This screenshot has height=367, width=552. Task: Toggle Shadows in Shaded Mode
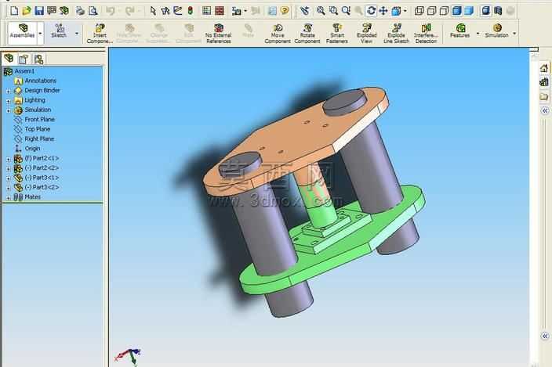486,11
